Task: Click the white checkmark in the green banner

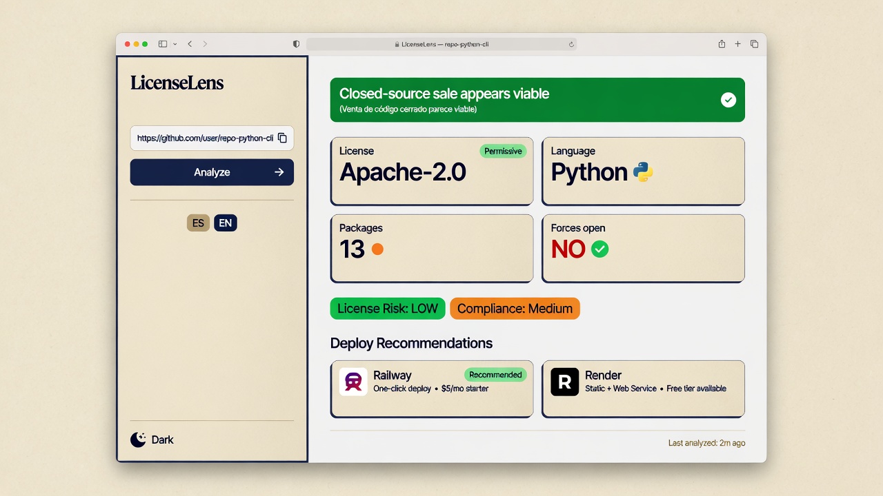Action: [728, 100]
